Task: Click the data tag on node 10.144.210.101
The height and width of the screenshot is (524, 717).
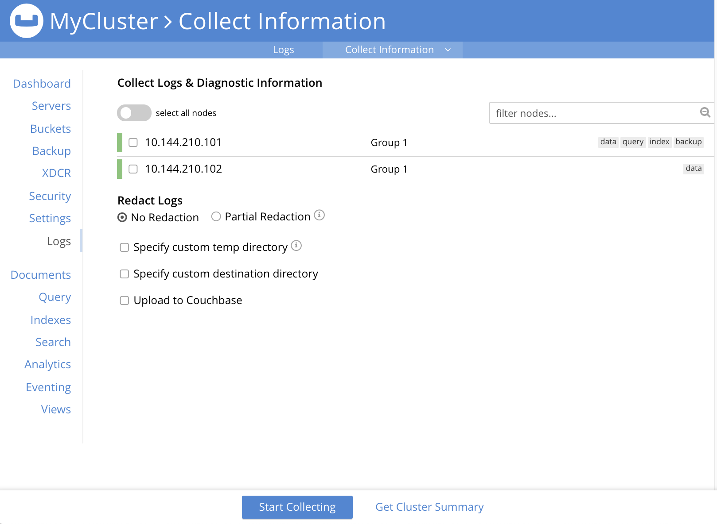Action: [608, 142]
